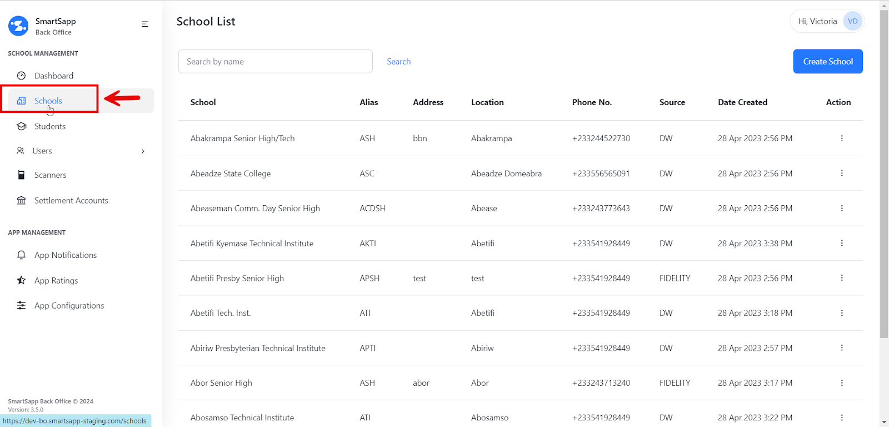Viewport: 889px width, 427px height.
Task: Collapse the sidebar with the hamburger icon
Action: tap(144, 24)
